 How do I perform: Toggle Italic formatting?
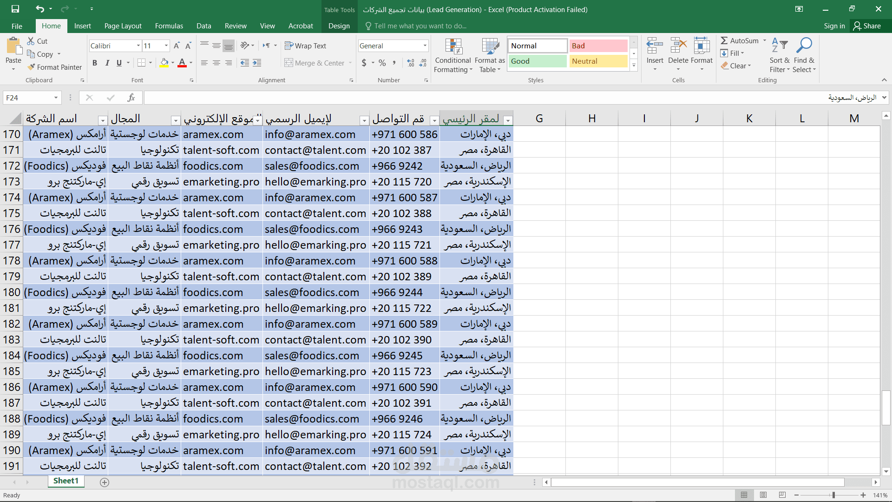(107, 63)
